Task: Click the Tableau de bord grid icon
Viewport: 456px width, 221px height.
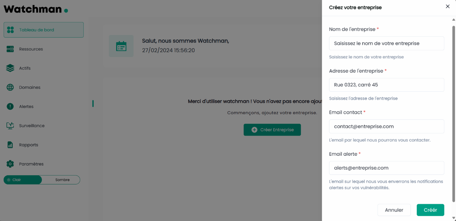Action: 10,30
